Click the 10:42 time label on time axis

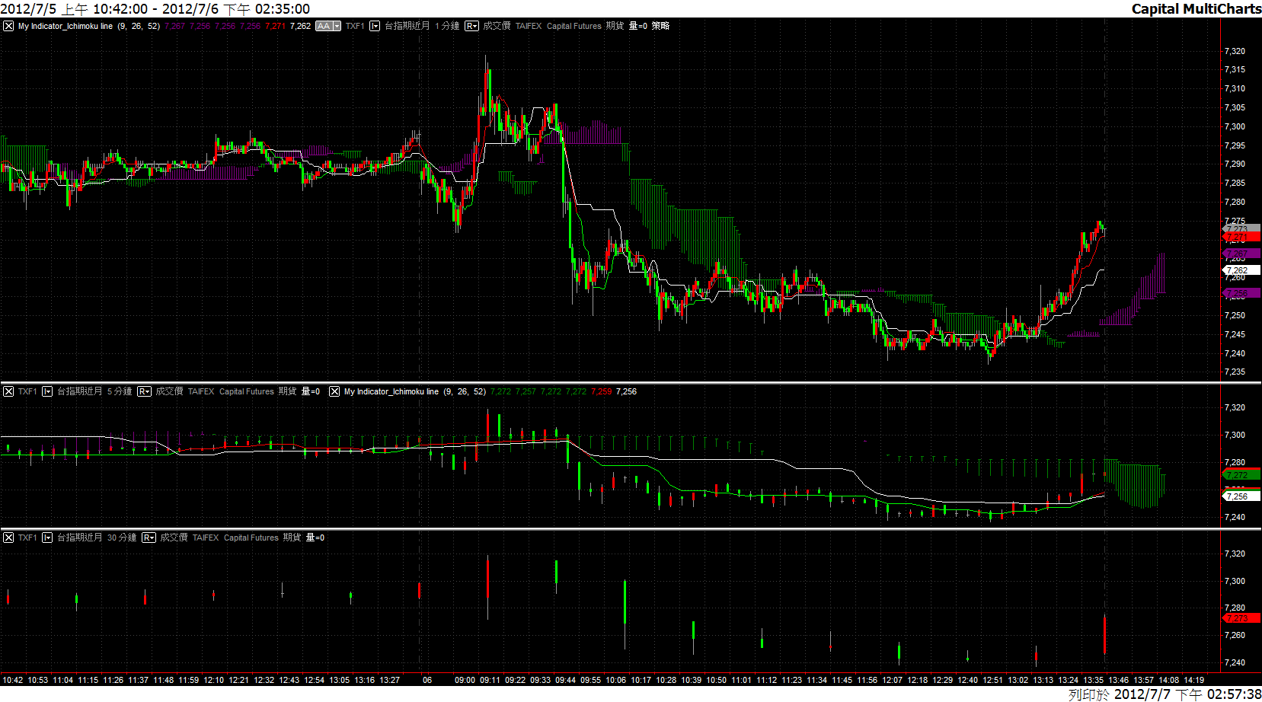click(13, 680)
